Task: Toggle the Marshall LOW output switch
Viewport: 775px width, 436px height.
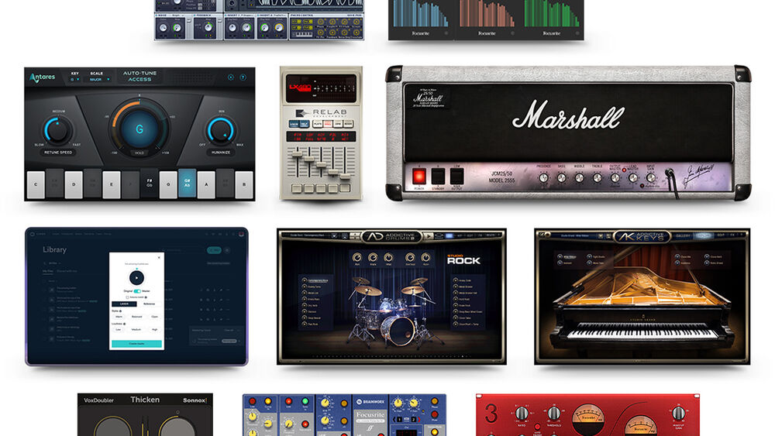Action: pyautogui.click(x=456, y=176)
